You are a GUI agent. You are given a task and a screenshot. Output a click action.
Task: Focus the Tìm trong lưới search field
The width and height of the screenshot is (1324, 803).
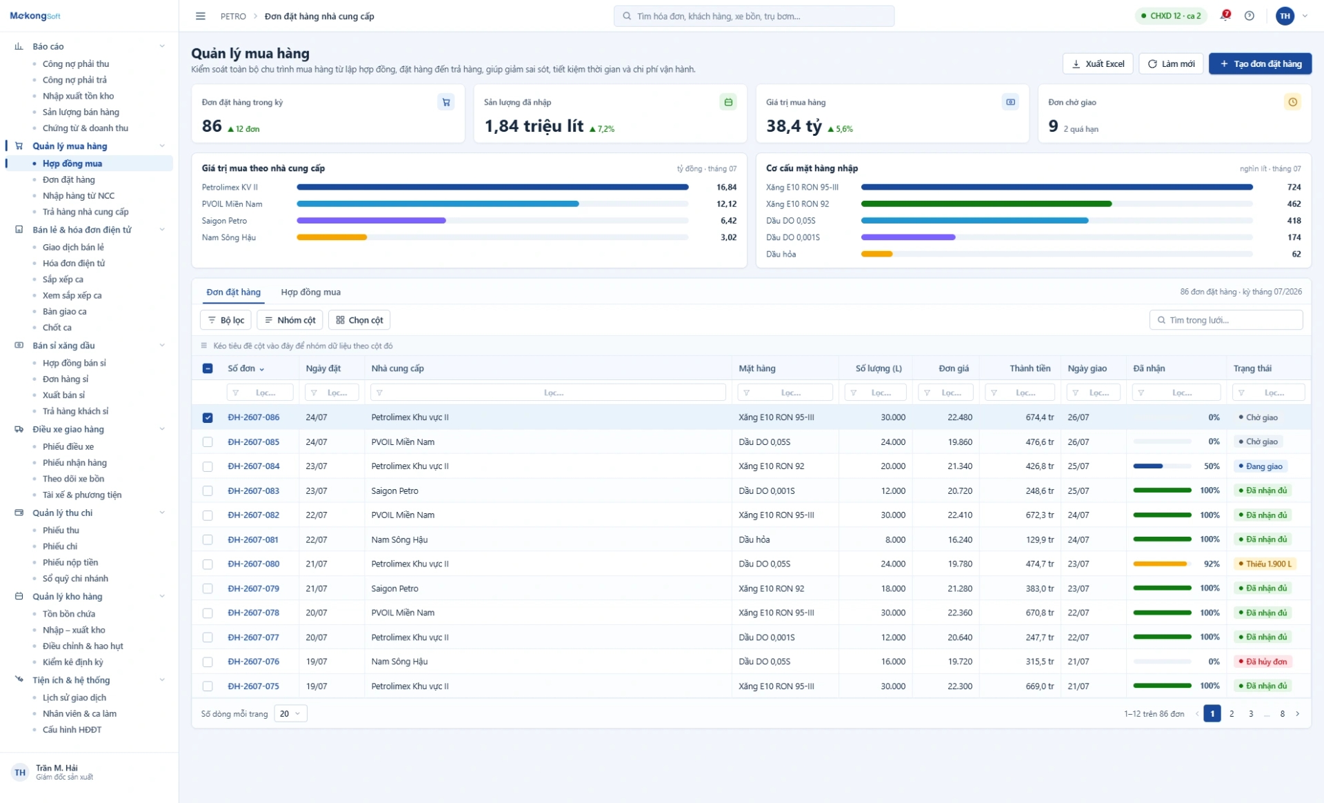[x=1226, y=320]
